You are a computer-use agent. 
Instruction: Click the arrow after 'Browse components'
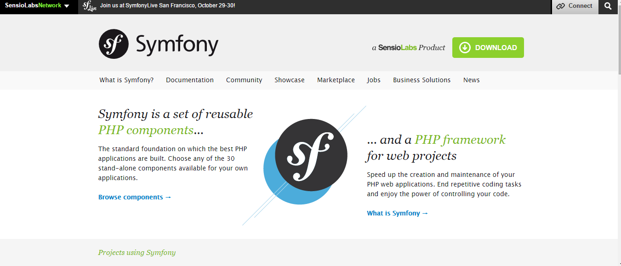point(168,197)
